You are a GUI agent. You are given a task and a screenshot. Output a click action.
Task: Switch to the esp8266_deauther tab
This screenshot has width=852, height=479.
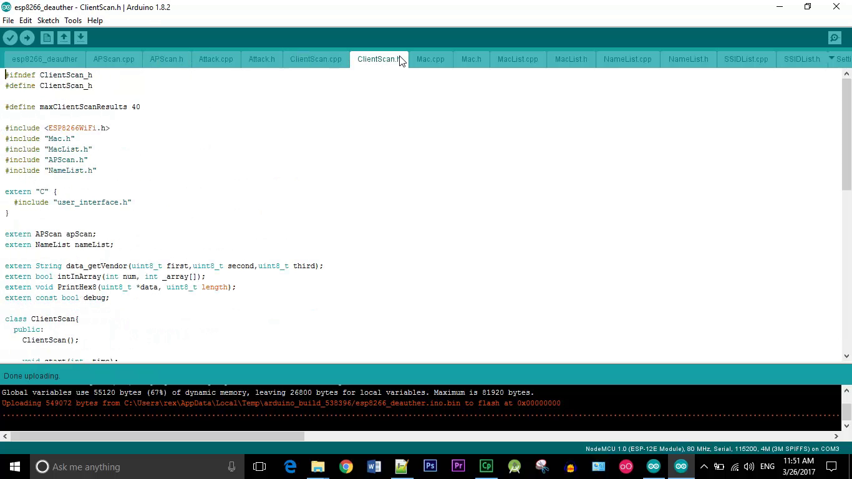tap(45, 59)
